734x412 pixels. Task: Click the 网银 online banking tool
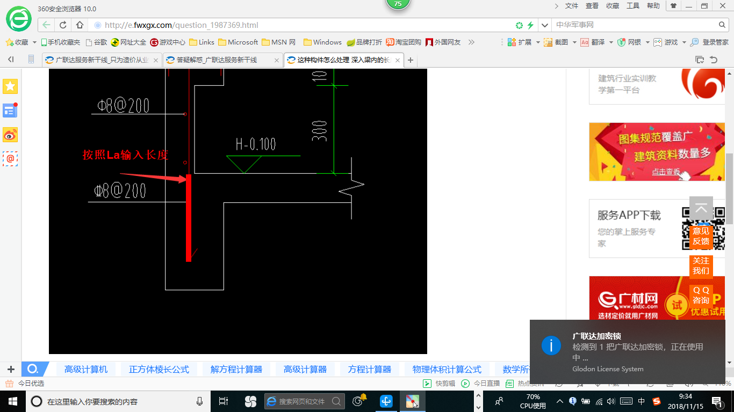pyautogui.click(x=629, y=42)
